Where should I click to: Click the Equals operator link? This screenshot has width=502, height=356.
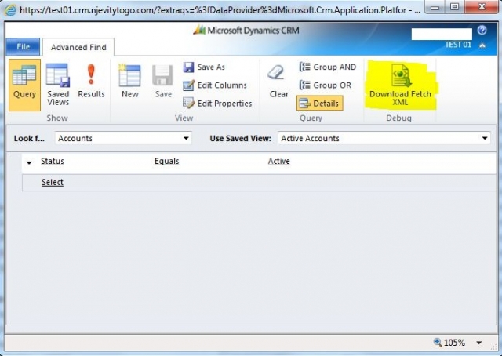[x=166, y=161]
